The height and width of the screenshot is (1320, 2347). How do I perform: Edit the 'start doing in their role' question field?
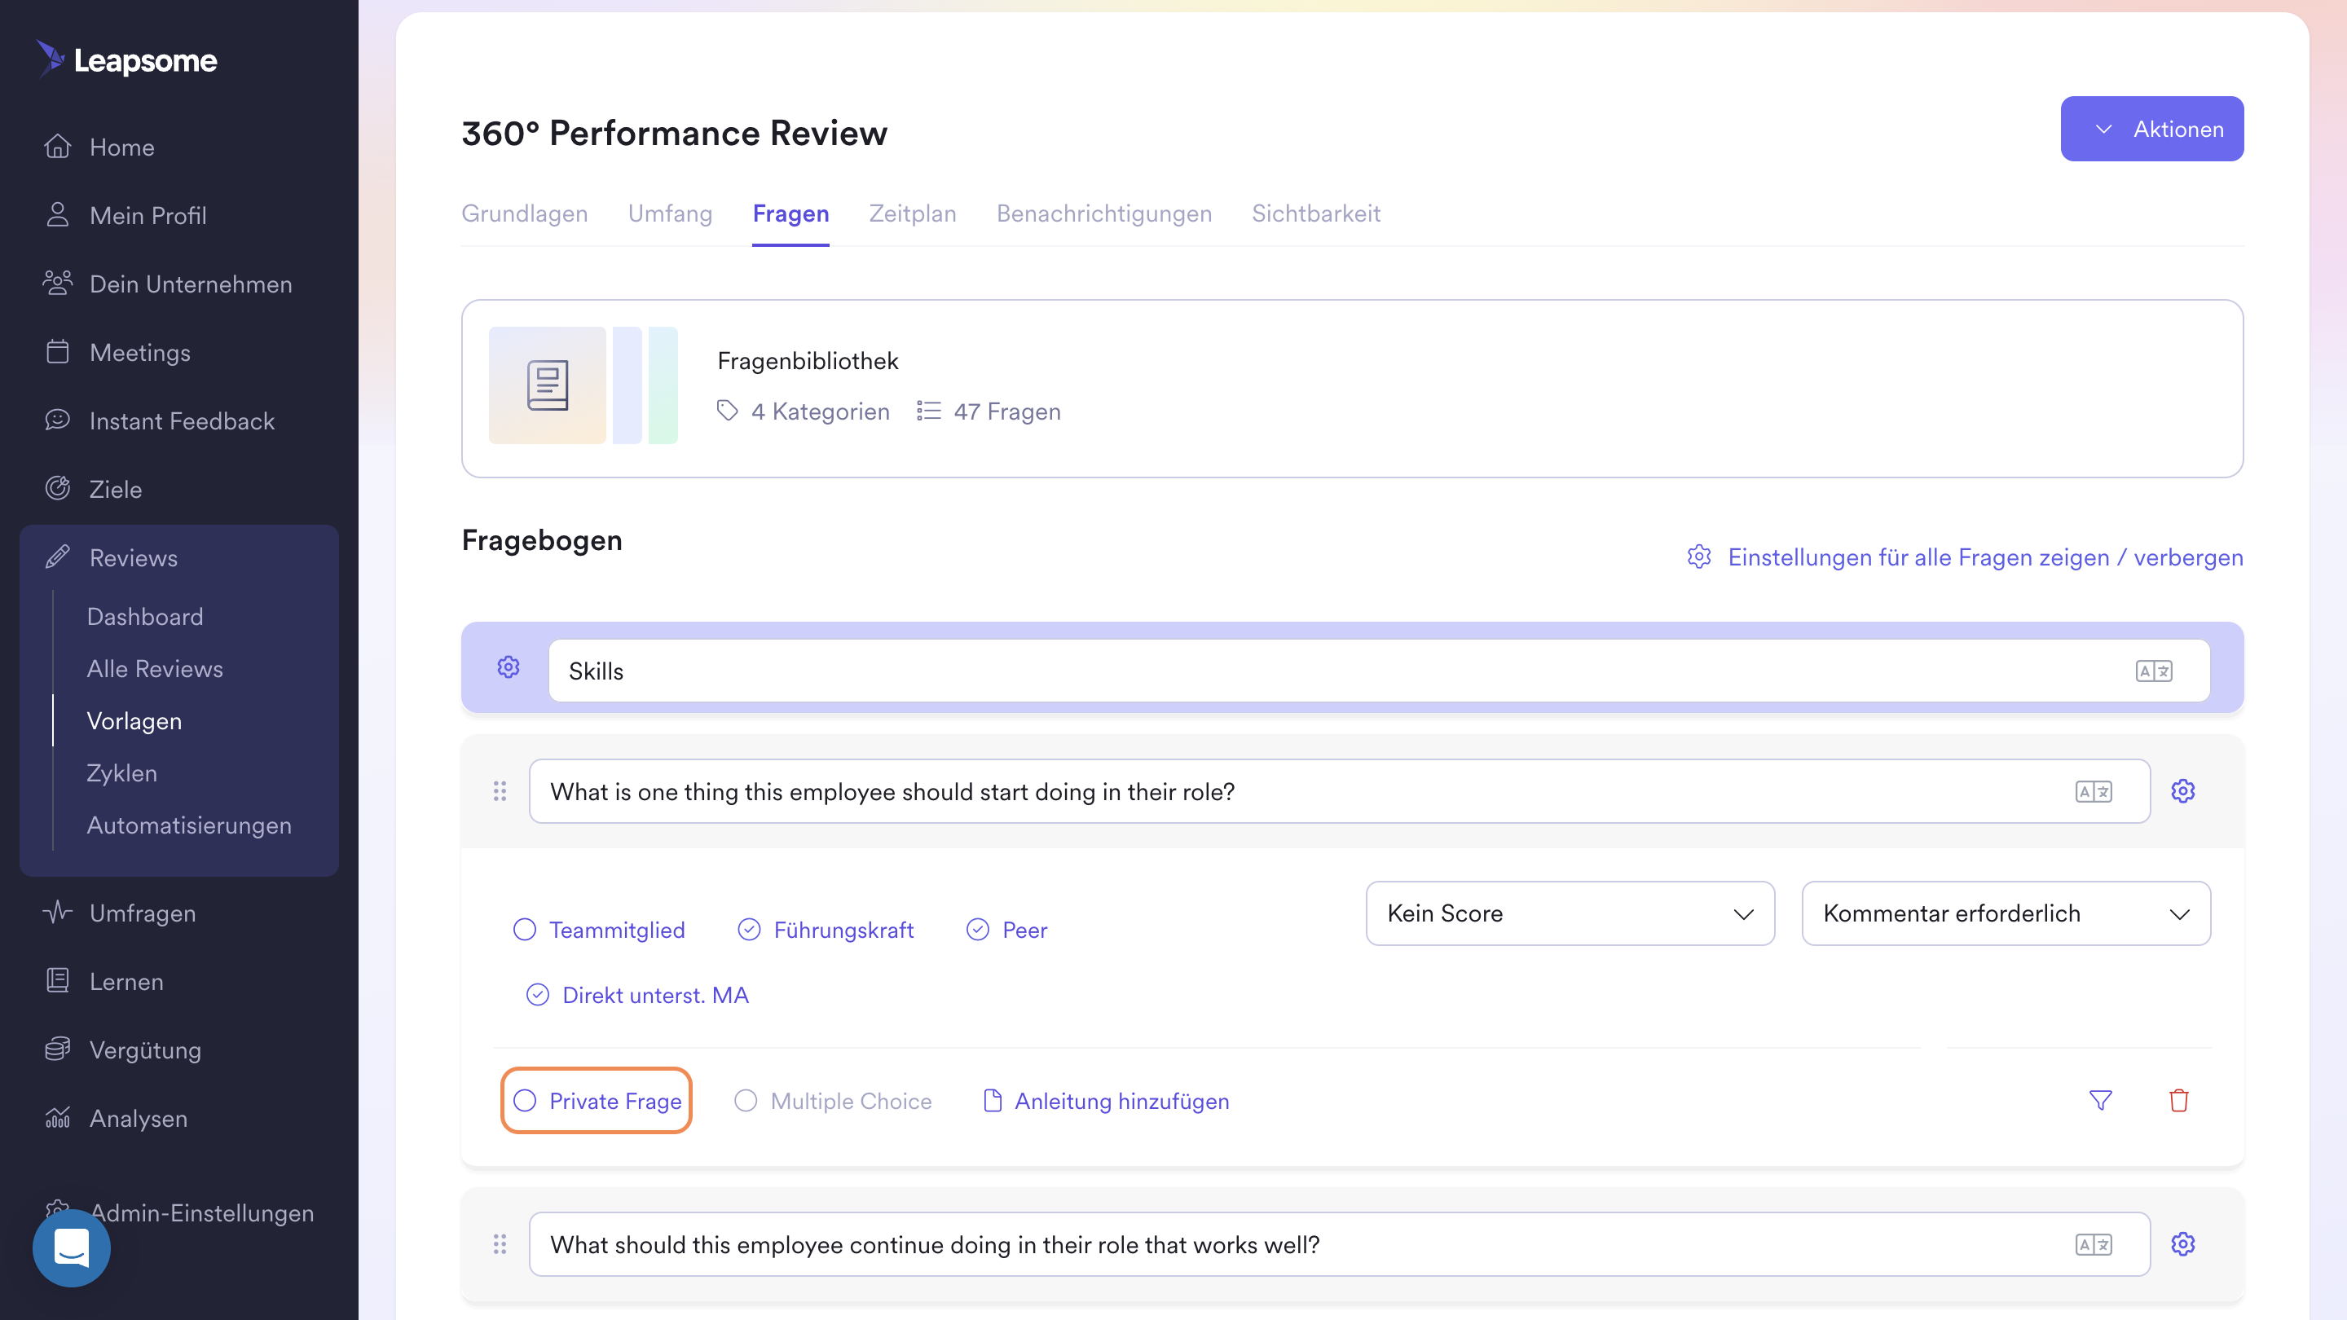coord(1339,790)
